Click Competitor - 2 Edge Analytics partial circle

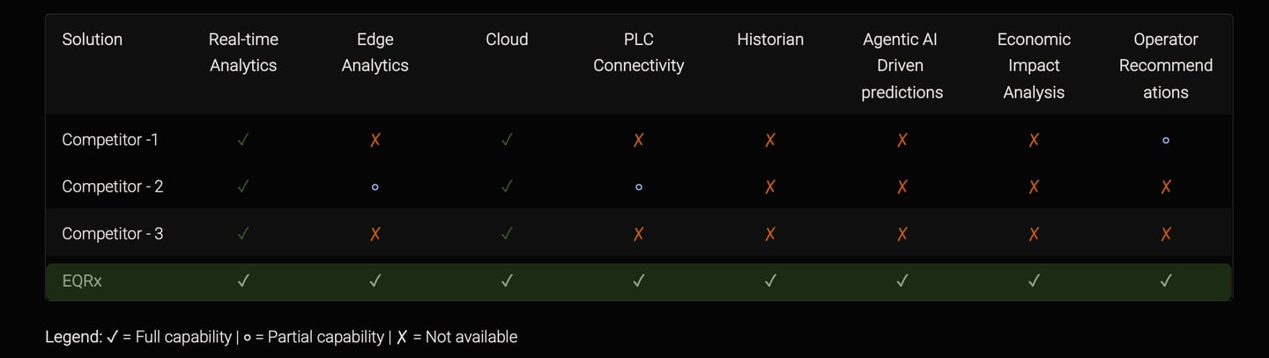(375, 187)
